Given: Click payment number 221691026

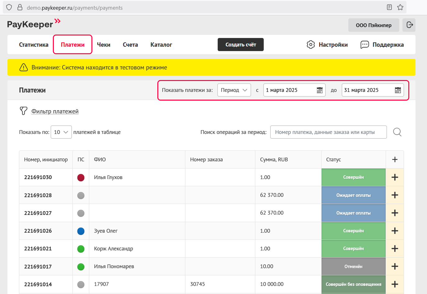Looking at the screenshot, I should 38,231.
